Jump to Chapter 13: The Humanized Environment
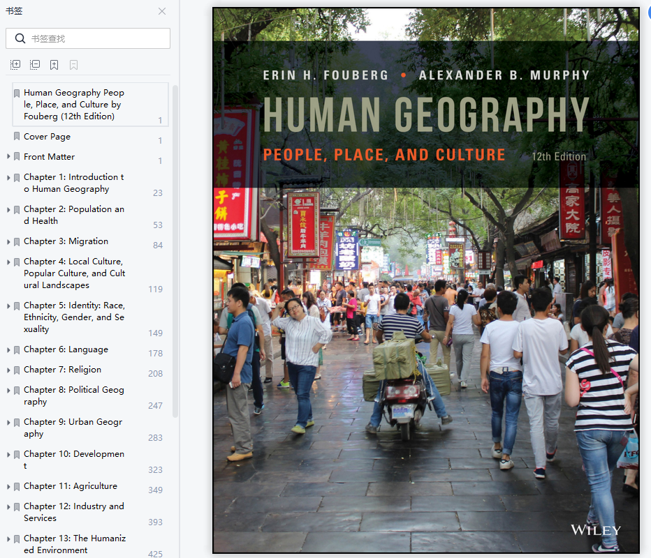651x558 pixels. coord(75,544)
